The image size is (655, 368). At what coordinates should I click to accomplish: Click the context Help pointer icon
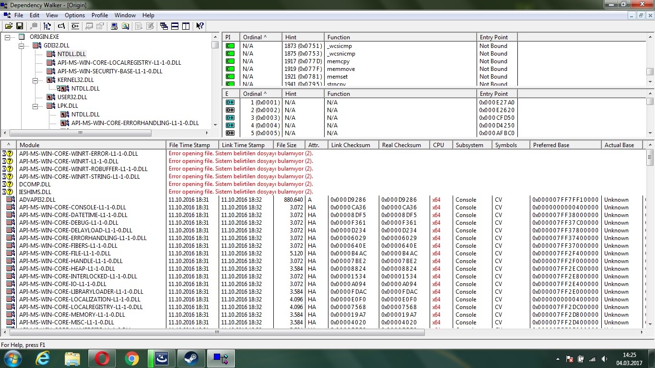[200, 26]
